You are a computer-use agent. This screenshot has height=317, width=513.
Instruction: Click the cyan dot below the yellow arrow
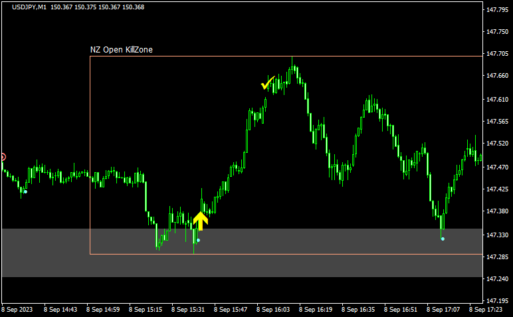198,240
